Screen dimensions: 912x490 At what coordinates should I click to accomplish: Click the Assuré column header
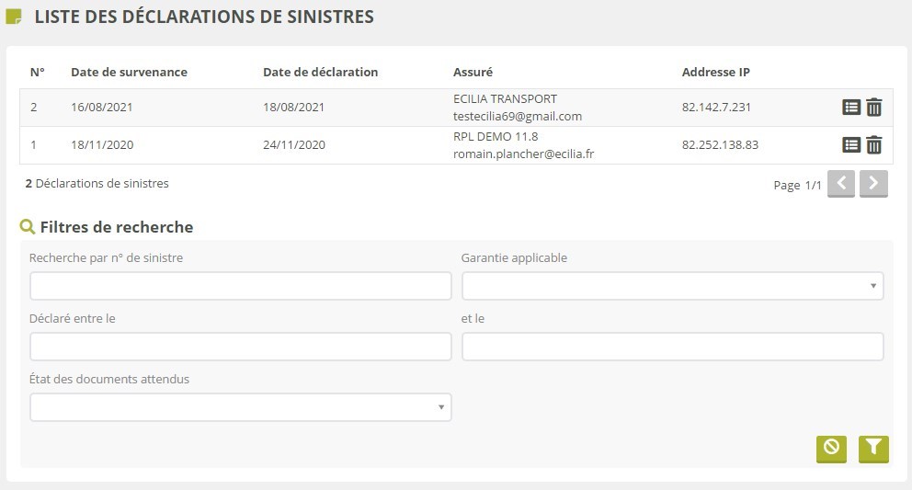tap(473, 72)
